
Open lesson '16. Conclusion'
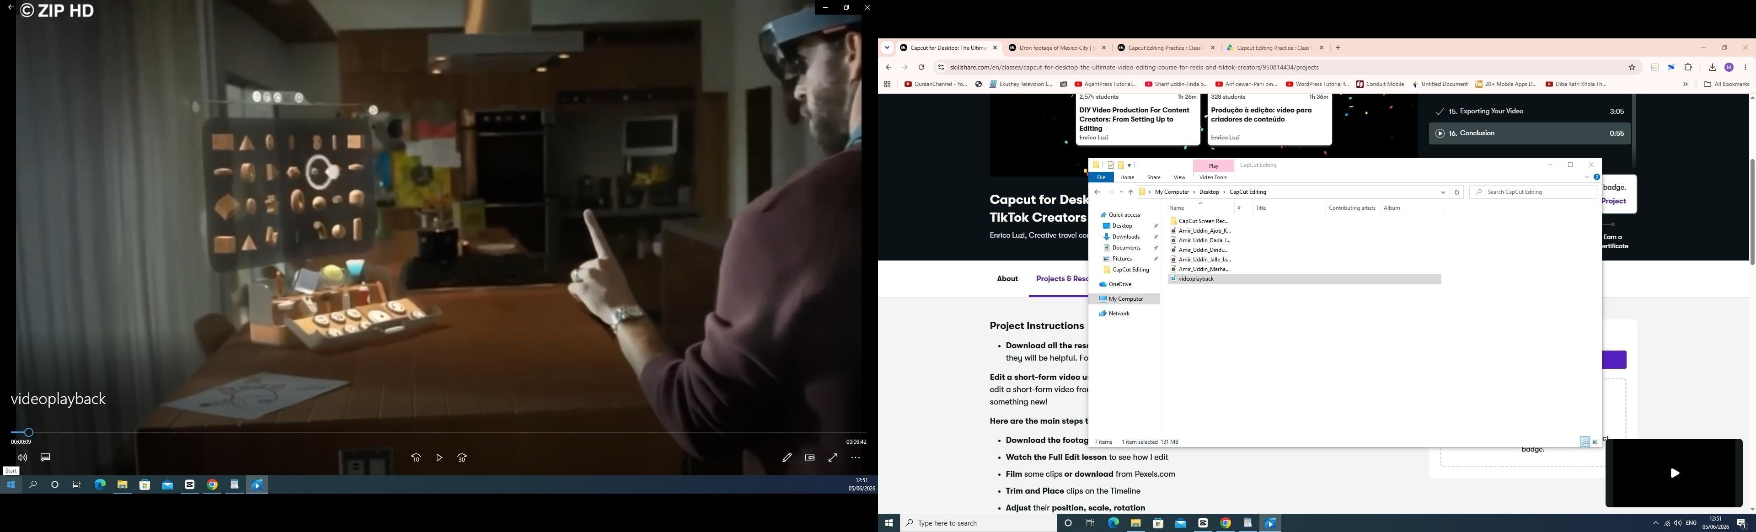click(x=1530, y=133)
